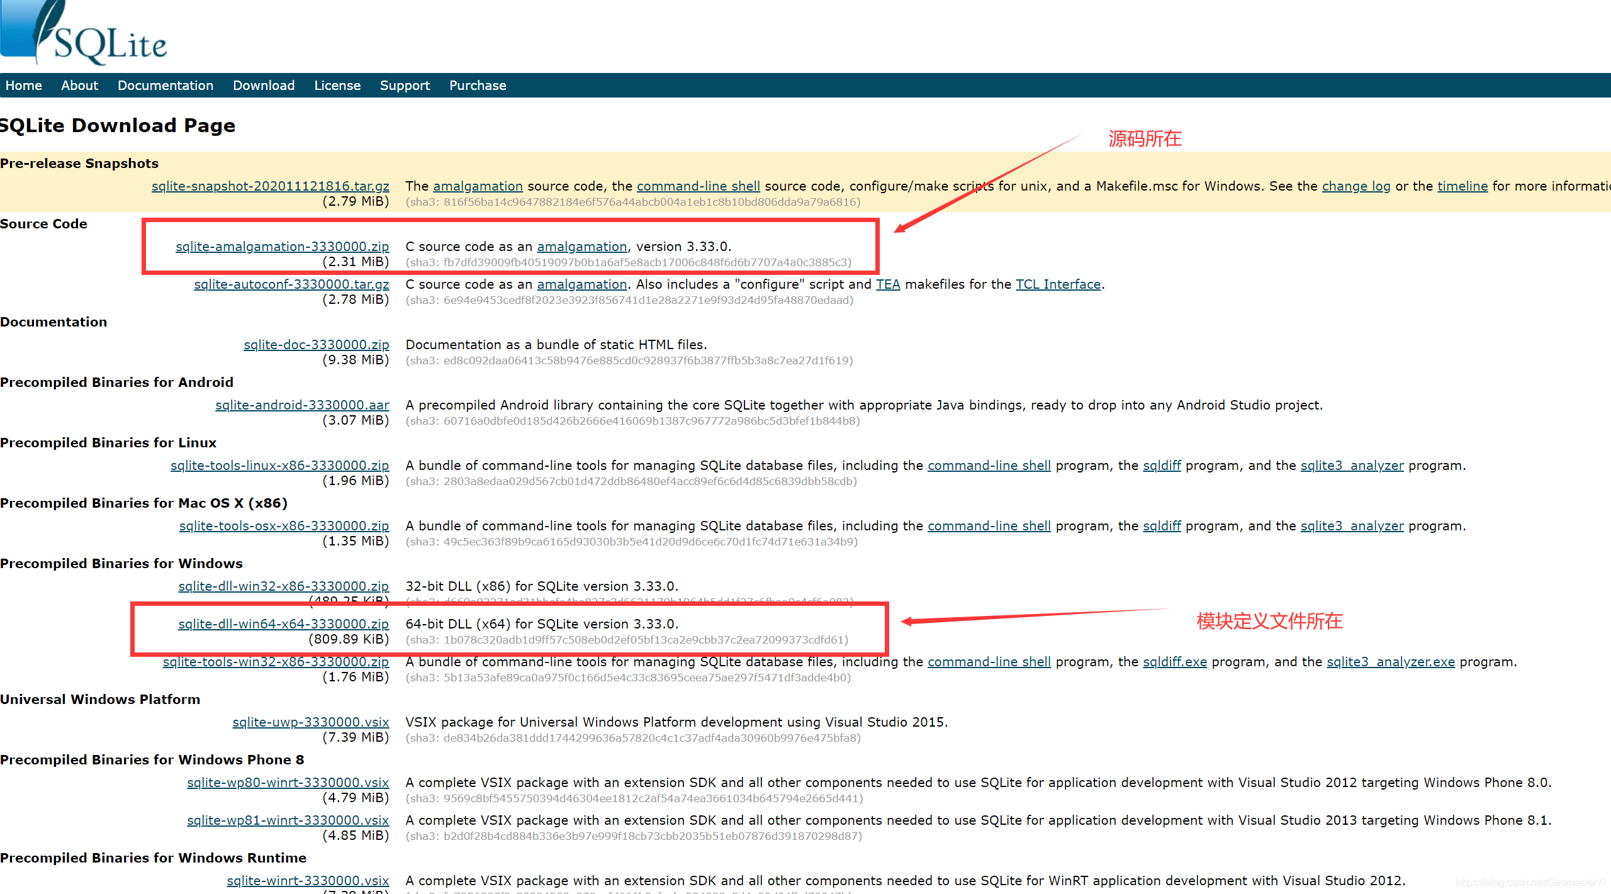Open the sqlite3_analyzer.exe link

pyautogui.click(x=1391, y=662)
